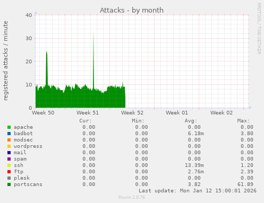Click the 'registered attacks / minute' axis label
The width and height of the screenshot is (264, 203).
6,61
